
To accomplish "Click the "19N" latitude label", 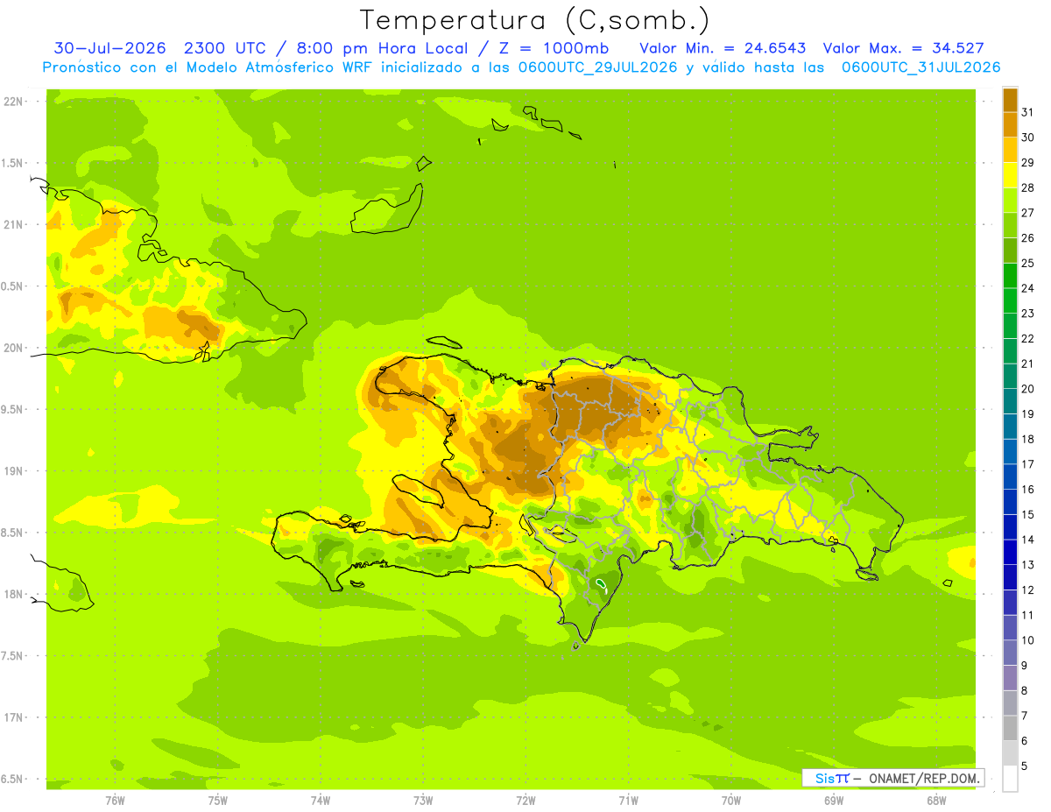I will click(x=14, y=470).
